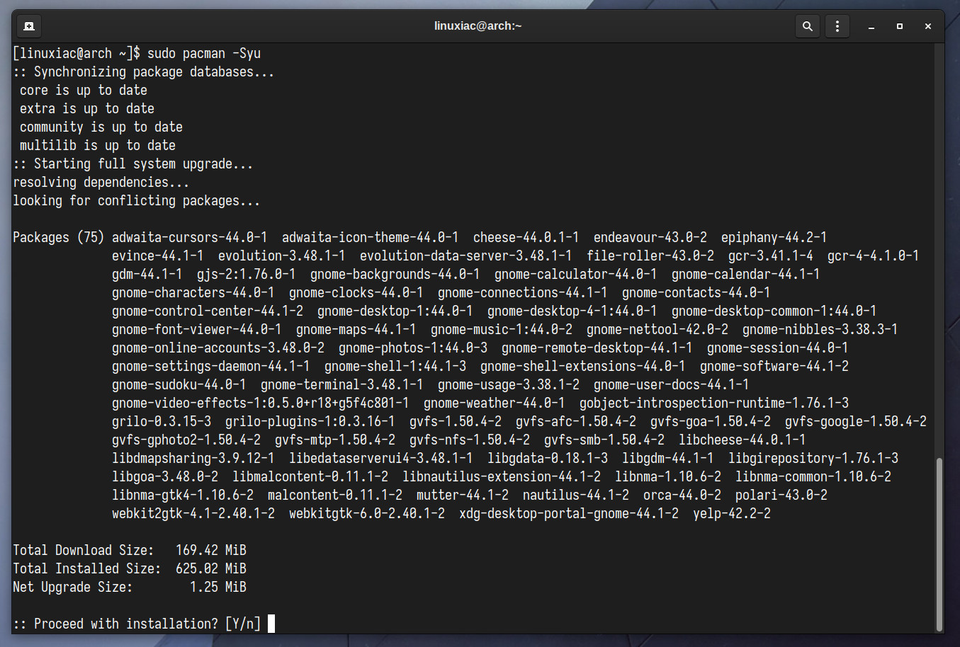Click package gnome-calendar-44.1-1
The image size is (960, 647).
pyautogui.click(x=746, y=275)
